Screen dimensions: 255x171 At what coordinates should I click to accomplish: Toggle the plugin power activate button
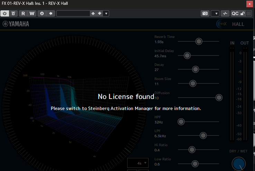[x=5, y=13]
